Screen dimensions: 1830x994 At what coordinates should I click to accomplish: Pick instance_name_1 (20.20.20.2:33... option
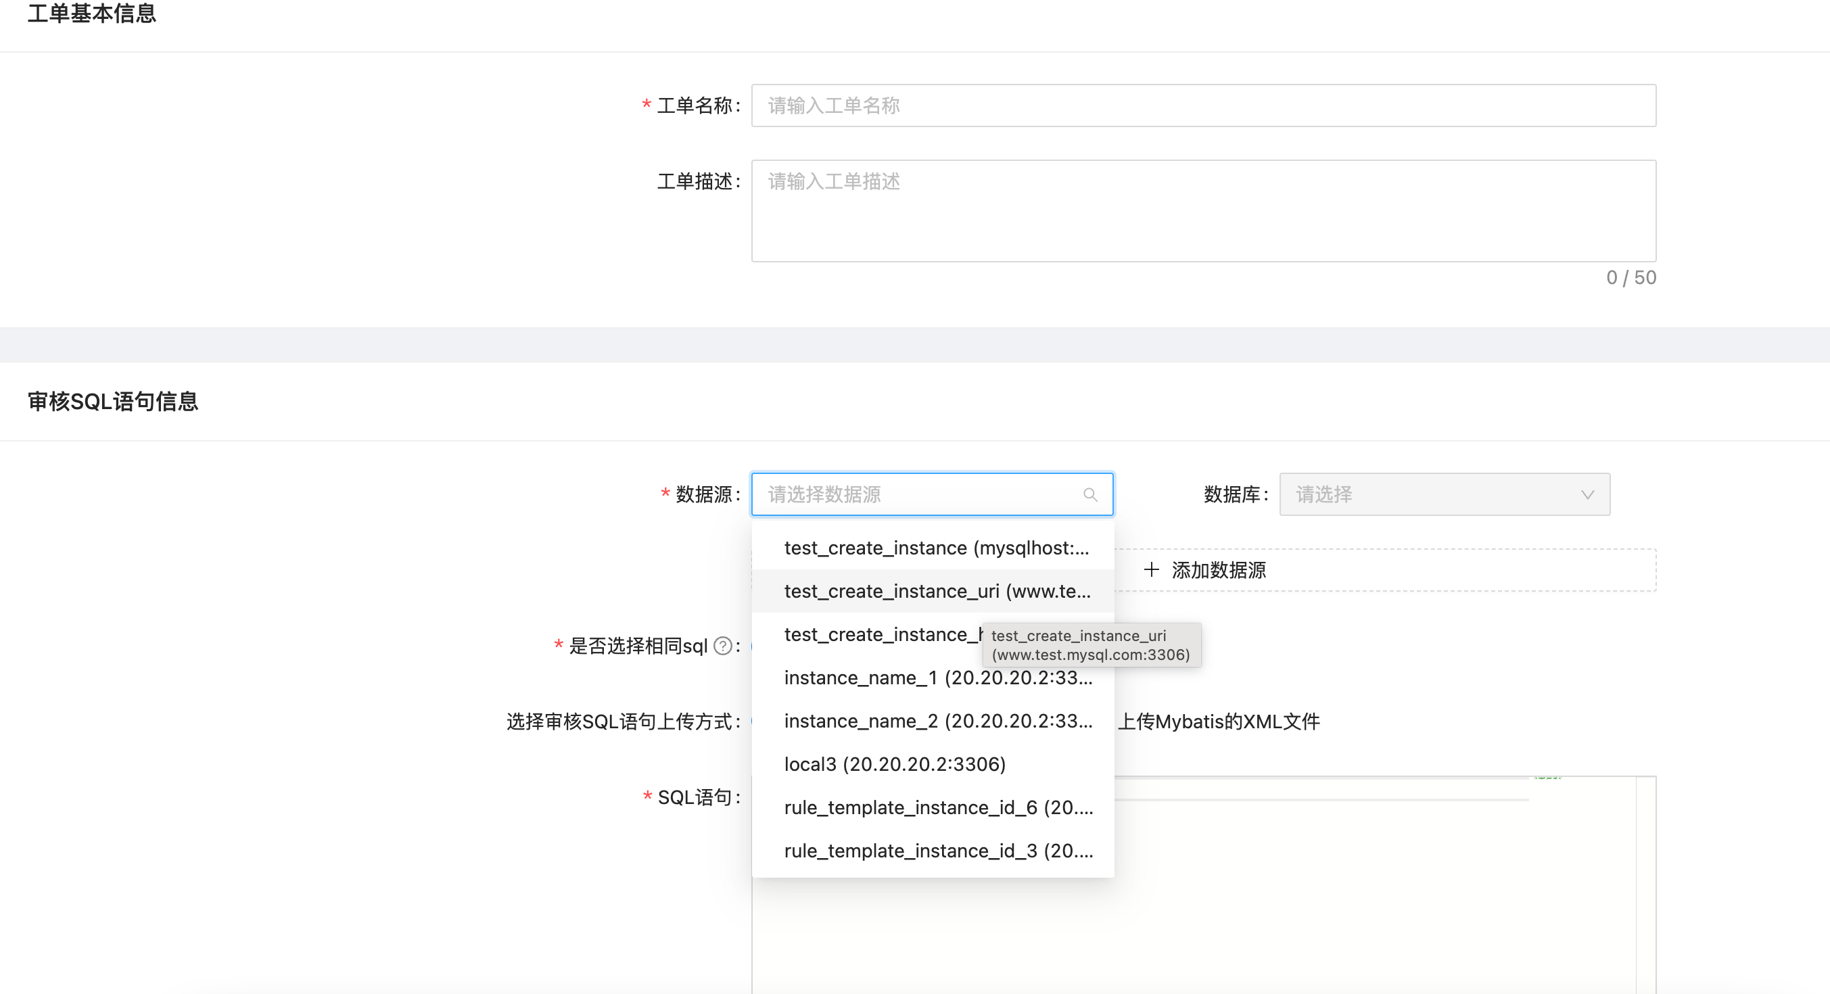click(x=933, y=678)
